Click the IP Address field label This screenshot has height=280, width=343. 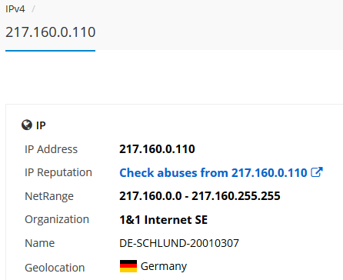[x=51, y=149]
